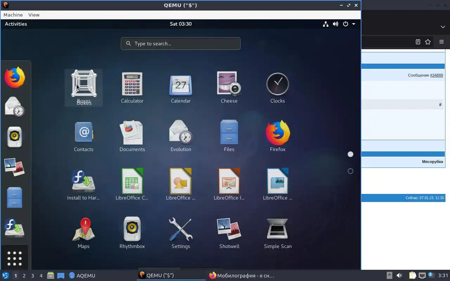Click host taskbar show desktop icon
Viewport: 450px width, 281px height.
pos(61,275)
